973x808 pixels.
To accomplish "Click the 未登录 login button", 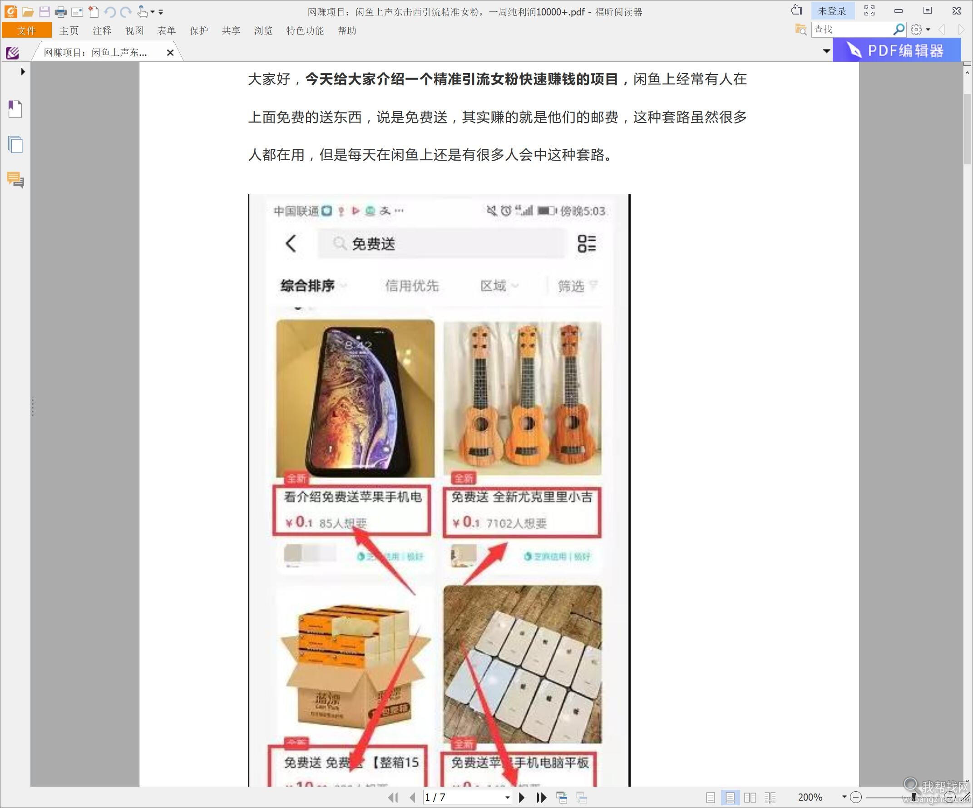I will [832, 11].
